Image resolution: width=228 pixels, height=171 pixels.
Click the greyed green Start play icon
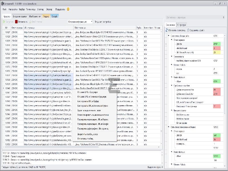pyautogui.click(x=4, y=22)
